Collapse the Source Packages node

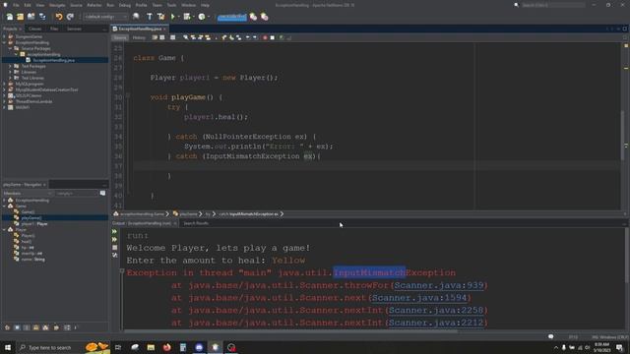pos(10,48)
